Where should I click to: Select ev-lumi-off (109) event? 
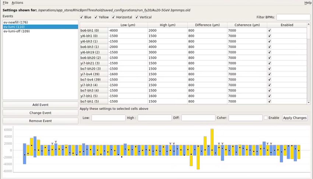41,31
